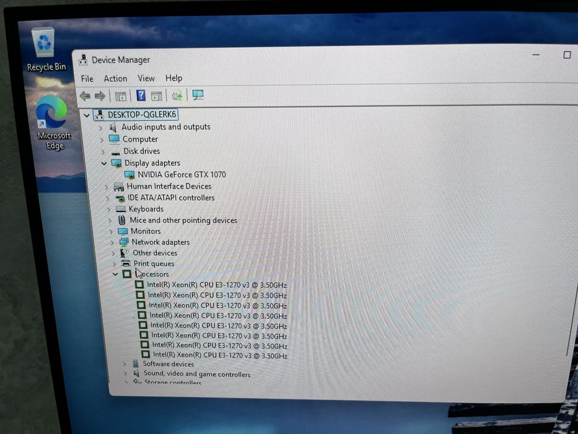Click the Network adapters category icon
578x434 pixels.
[x=124, y=242]
